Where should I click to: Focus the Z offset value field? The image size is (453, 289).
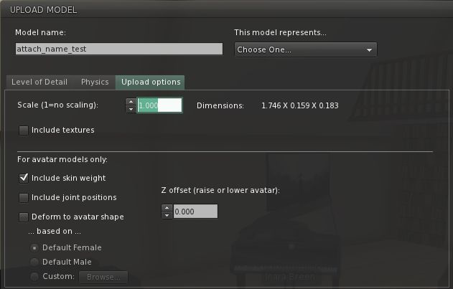coord(195,212)
